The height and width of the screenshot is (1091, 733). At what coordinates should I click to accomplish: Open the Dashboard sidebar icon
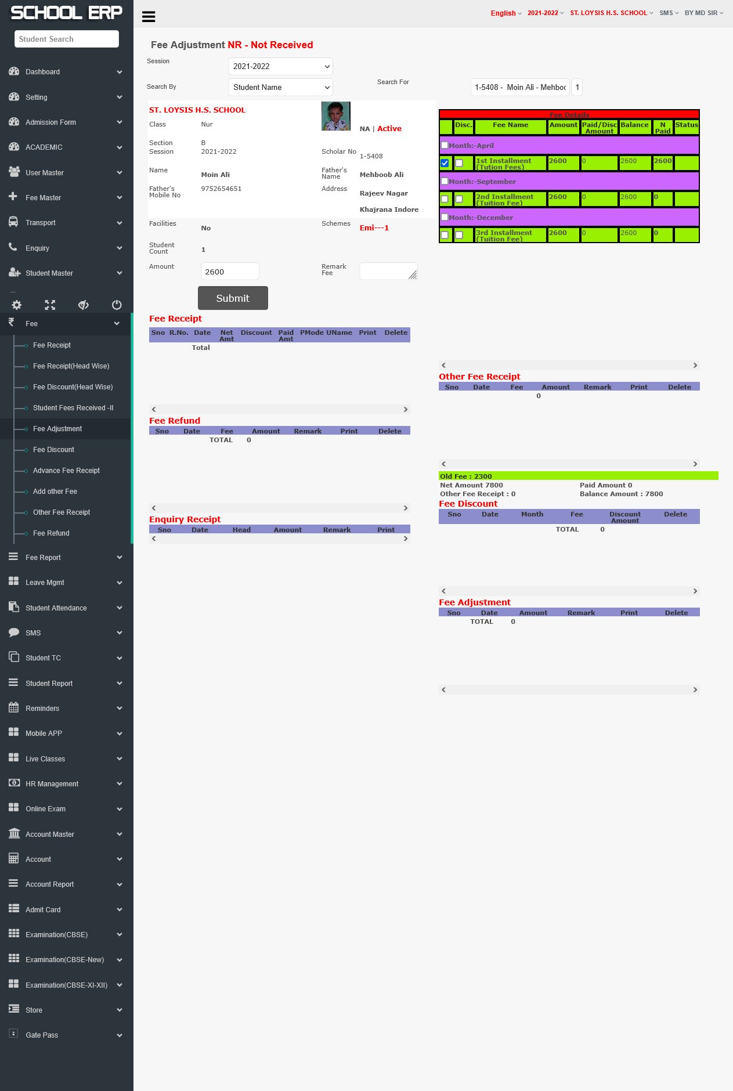[x=14, y=71]
